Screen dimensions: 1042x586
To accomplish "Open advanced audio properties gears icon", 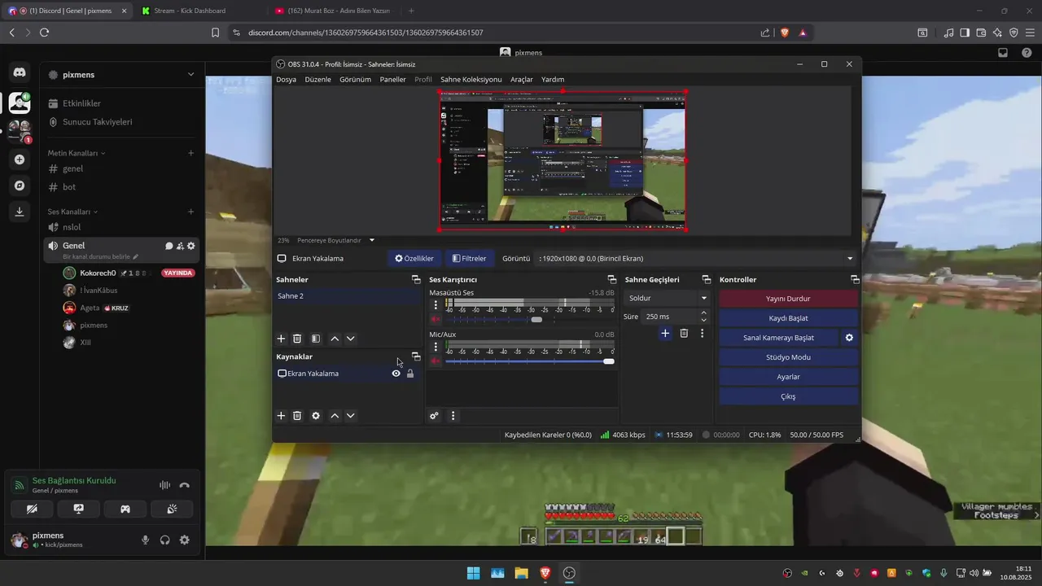I will [434, 416].
